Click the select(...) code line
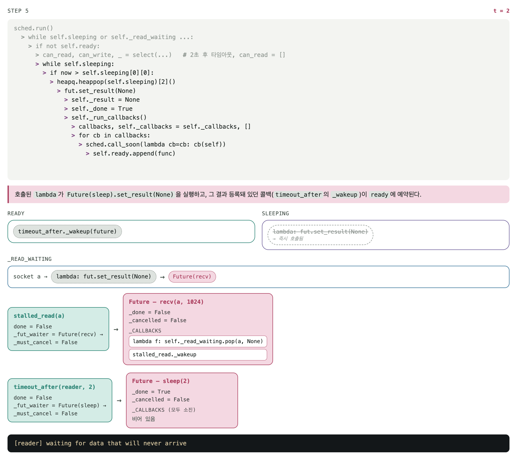This screenshot has width=517, height=458. click(160, 55)
